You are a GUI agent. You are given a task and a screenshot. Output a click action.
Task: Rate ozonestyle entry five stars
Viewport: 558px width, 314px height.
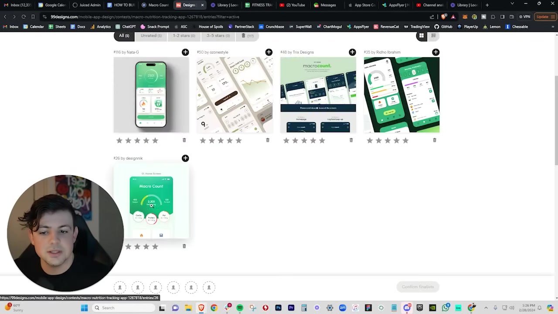click(238, 140)
